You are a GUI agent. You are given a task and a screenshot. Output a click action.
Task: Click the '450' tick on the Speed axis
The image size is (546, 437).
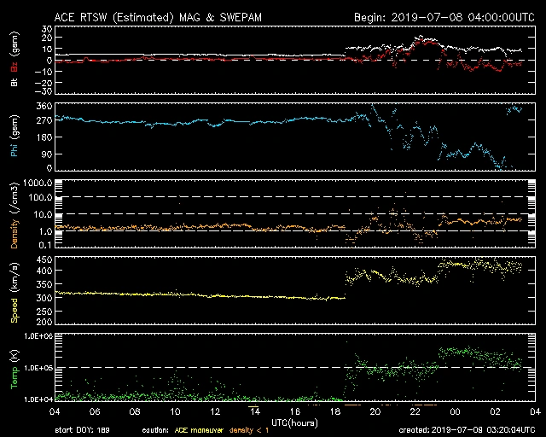point(44,259)
